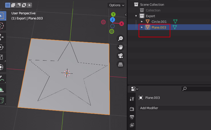The width and height of the screenshot is (211, 130).
Task: Click the Y axis on navigation gizmo
Action: coord(113,14)
